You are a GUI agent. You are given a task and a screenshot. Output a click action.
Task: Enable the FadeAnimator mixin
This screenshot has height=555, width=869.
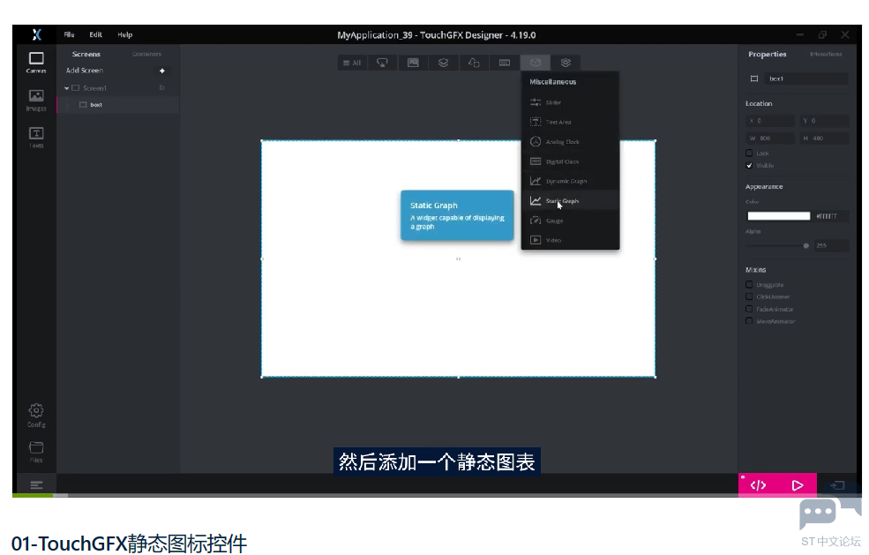749,309
